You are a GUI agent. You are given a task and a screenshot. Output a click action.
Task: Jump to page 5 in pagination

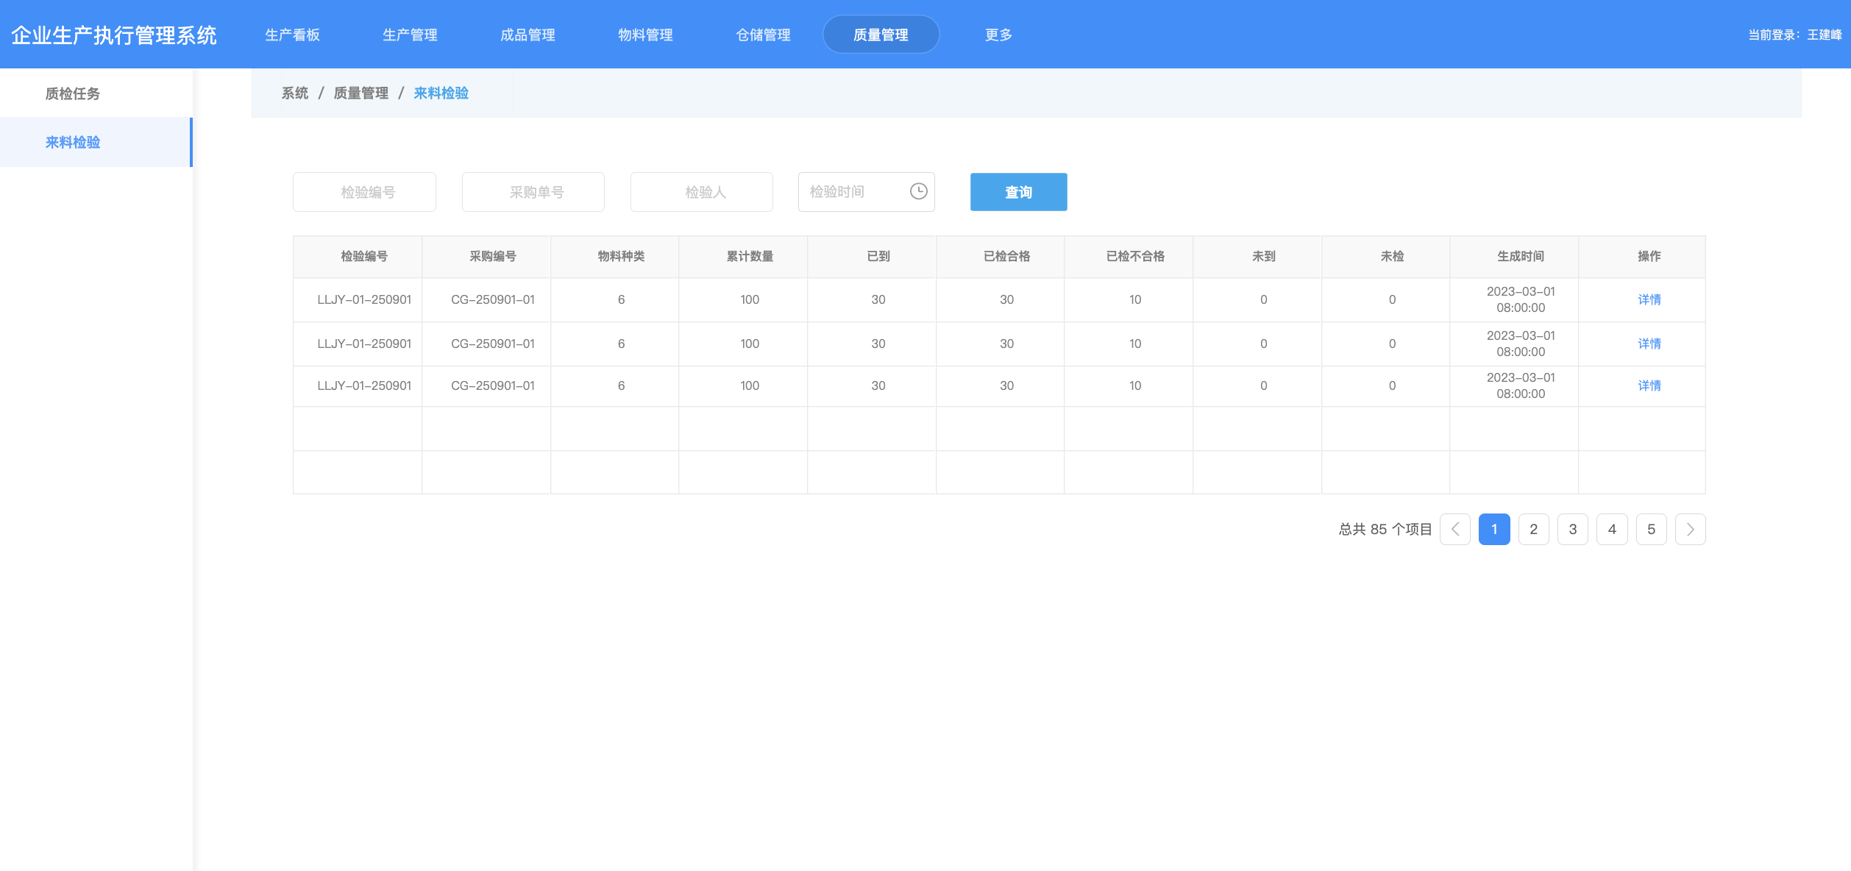click(x=1651, y=529)
